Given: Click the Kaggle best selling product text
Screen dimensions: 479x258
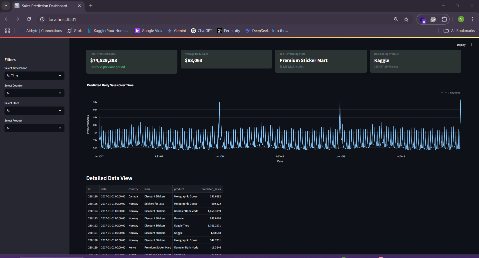Looking at the screenshot, I should pos(382,60).
